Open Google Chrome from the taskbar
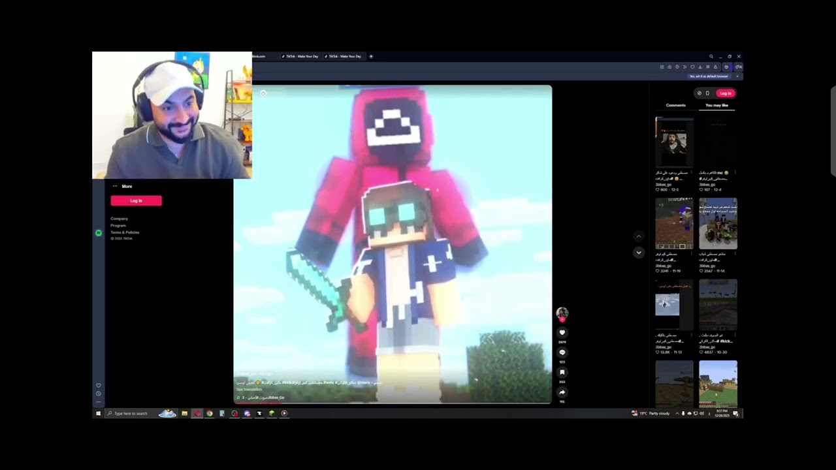Screen dimensions: 836x470 [x=209, y=413]
